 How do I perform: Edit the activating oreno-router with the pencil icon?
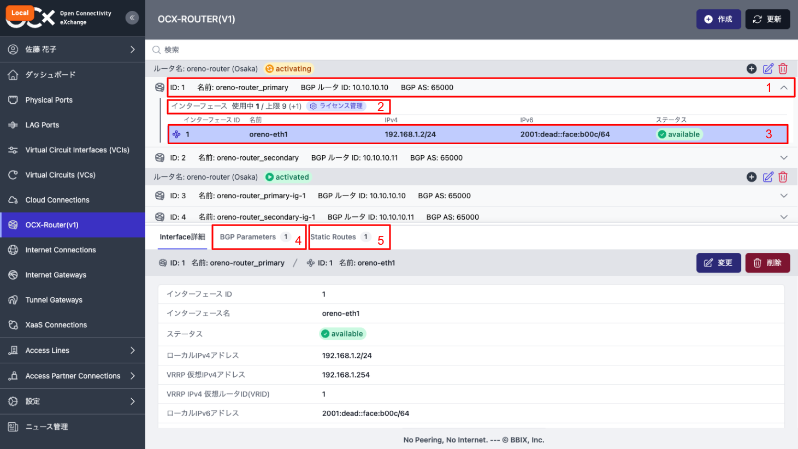pos(768,69)
